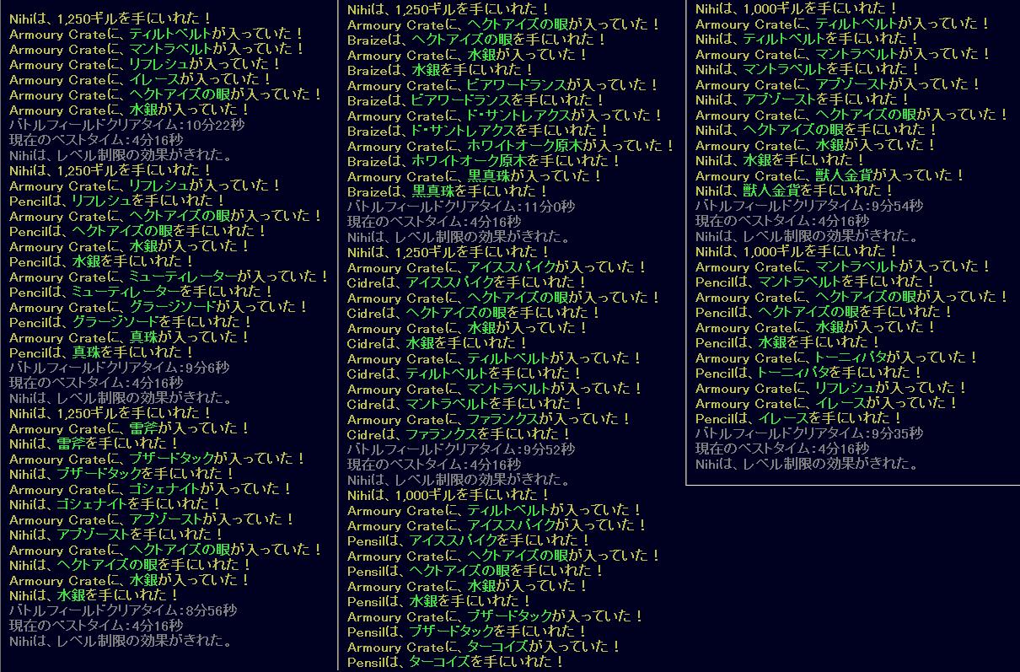Image resolution: width=1020 pixels, height=672 pixels.
Task: Select the Pencil obtained トーニィバタ line
Action: (808, 373)
